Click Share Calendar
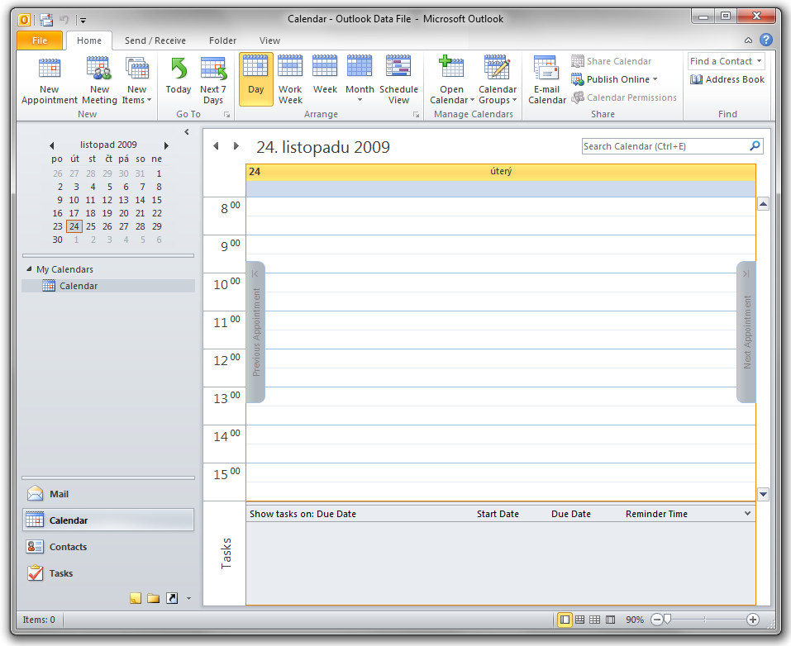791x646 pixels. (612, 61)
